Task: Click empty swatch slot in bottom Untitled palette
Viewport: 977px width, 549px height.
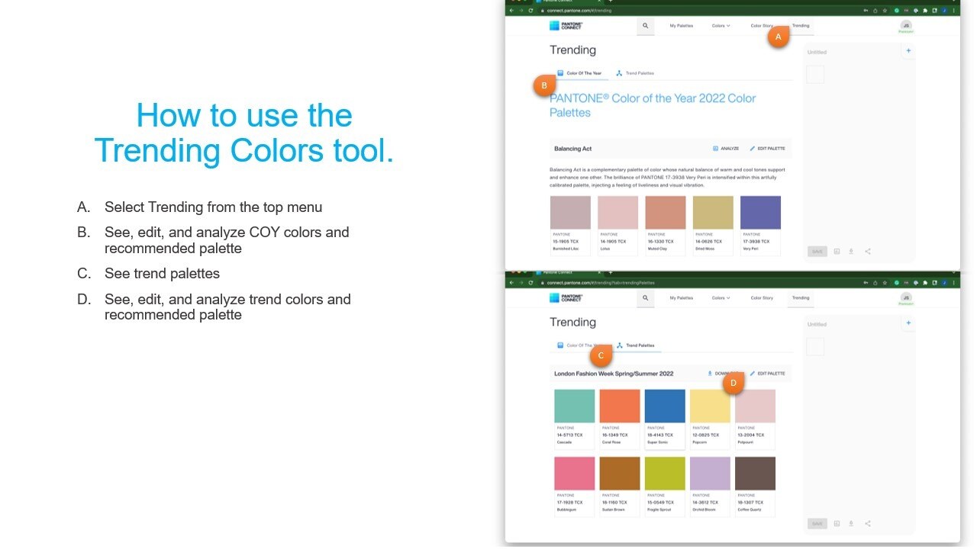Action: click(816, 346)
